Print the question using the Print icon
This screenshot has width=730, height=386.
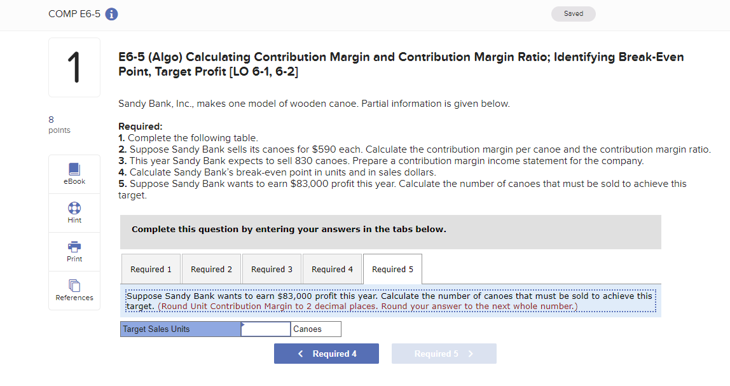point(74,251)
